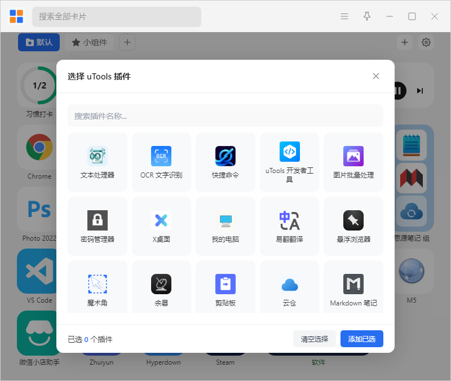Close the 选择 uTools 插件 dialog
Viewport: 451px width, 381px height.
pos(375,76)
